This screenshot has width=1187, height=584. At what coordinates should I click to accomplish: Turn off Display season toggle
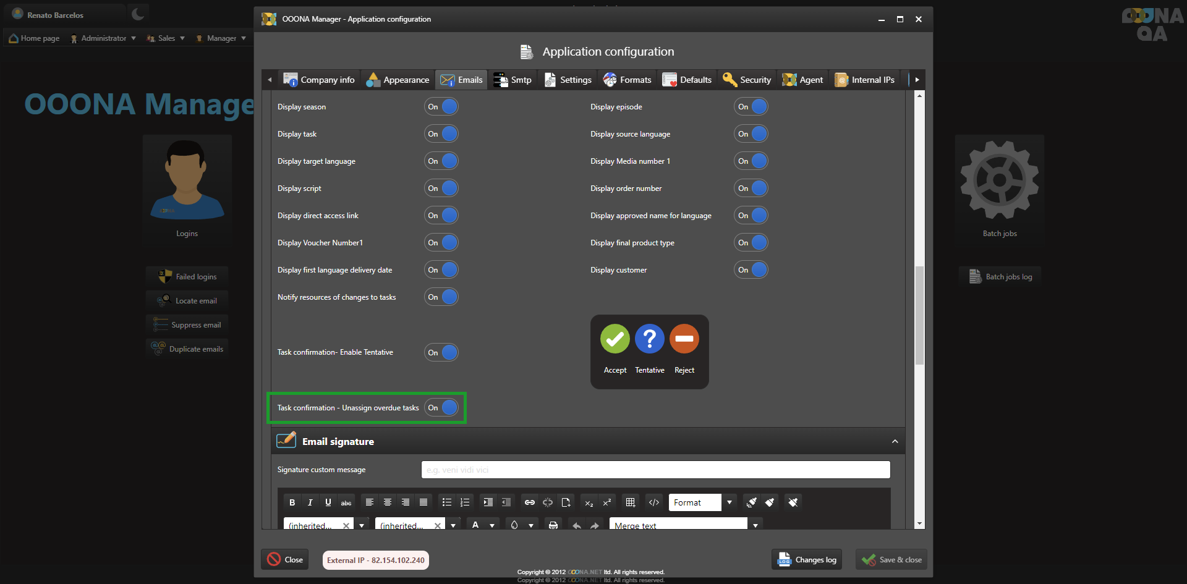(x=441, y=107)
